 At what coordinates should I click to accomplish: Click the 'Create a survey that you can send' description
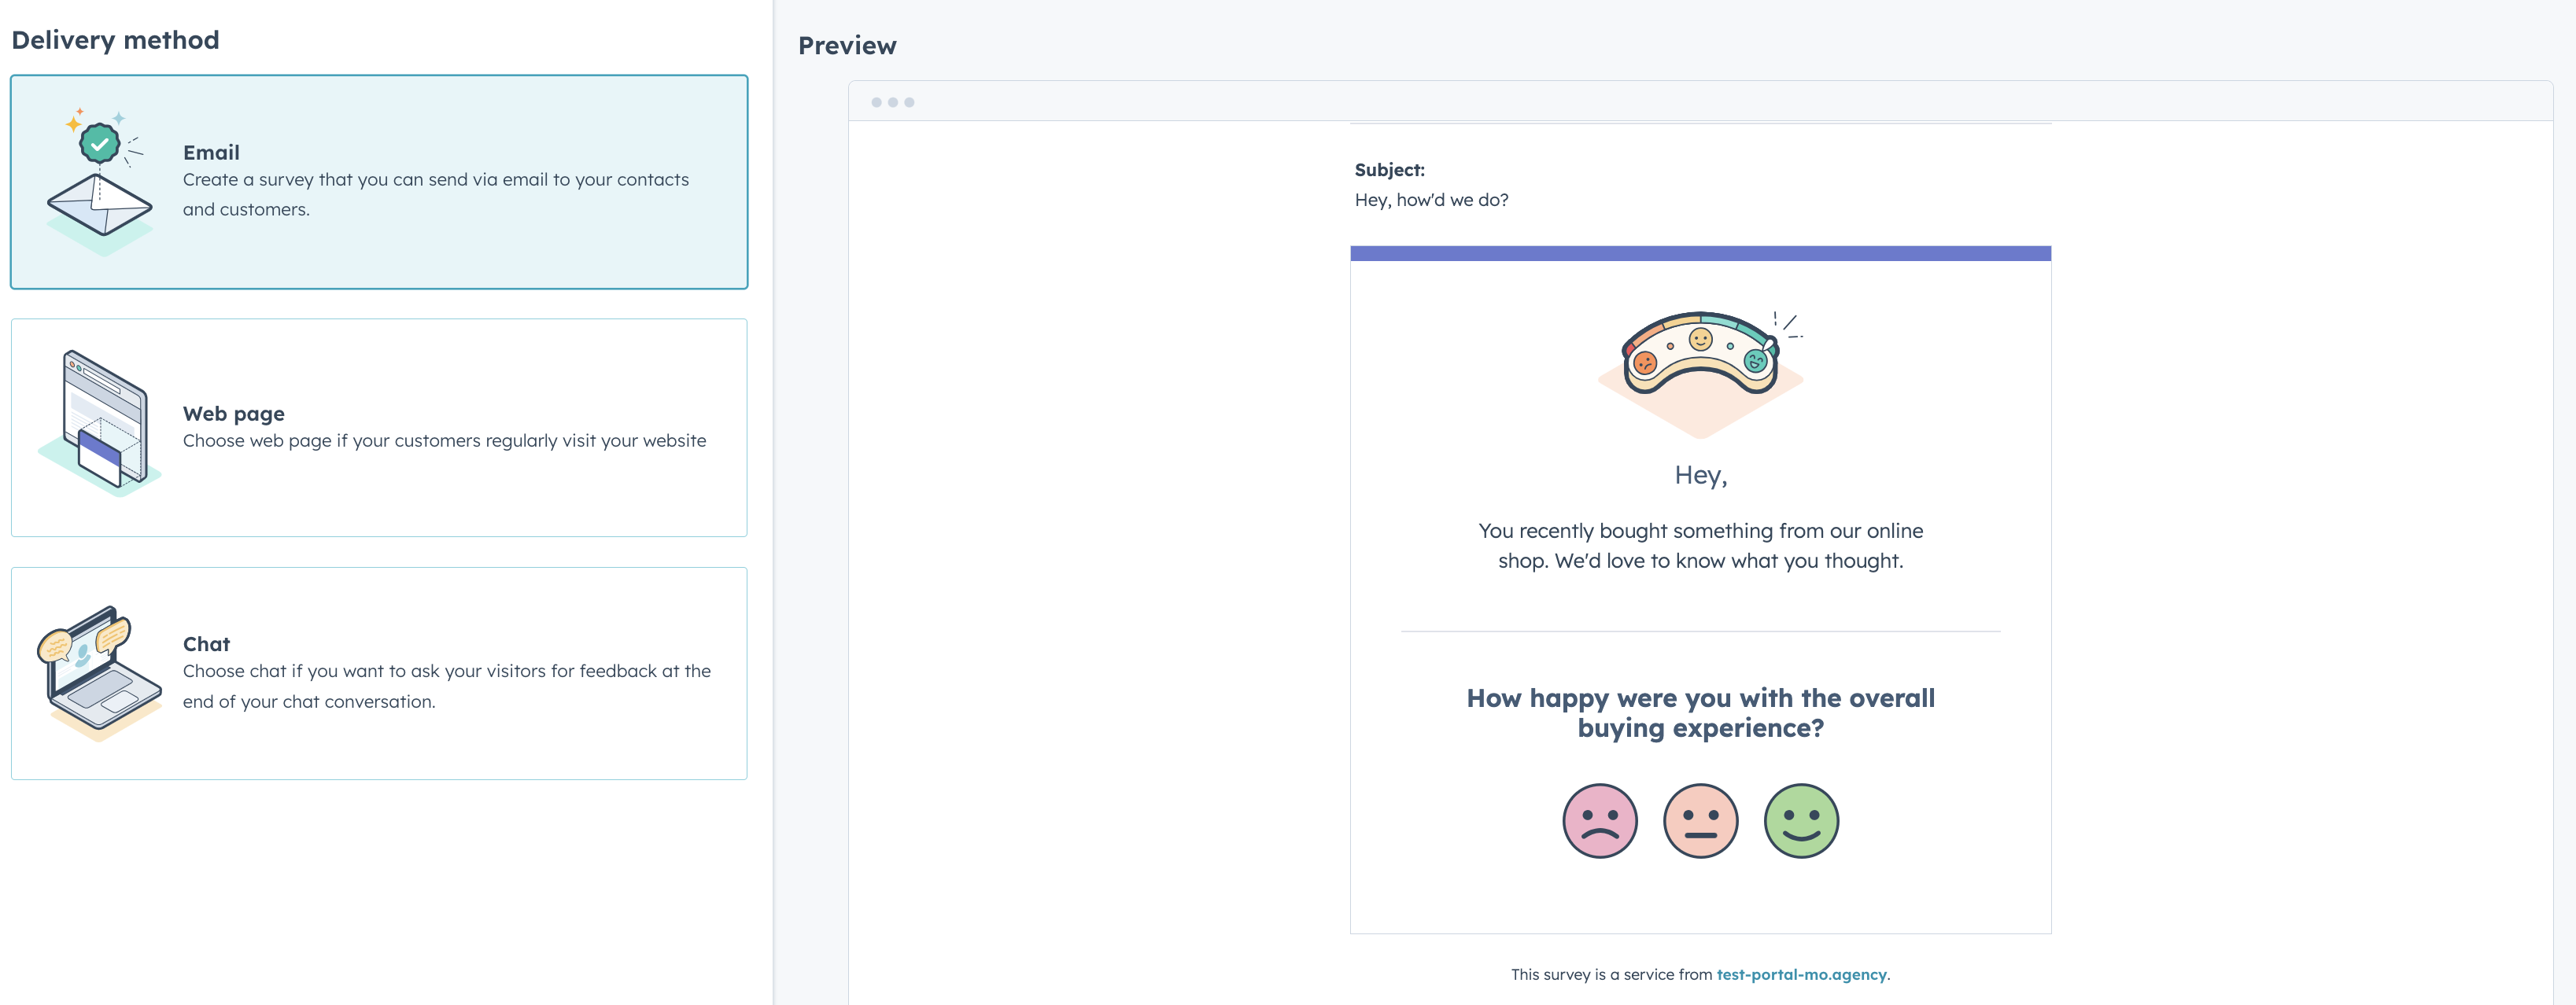[x=436, y=195]
